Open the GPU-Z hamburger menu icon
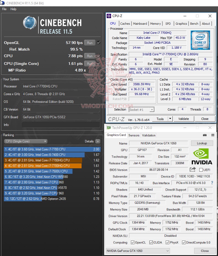Screen dimensions: 218x256 213,135
